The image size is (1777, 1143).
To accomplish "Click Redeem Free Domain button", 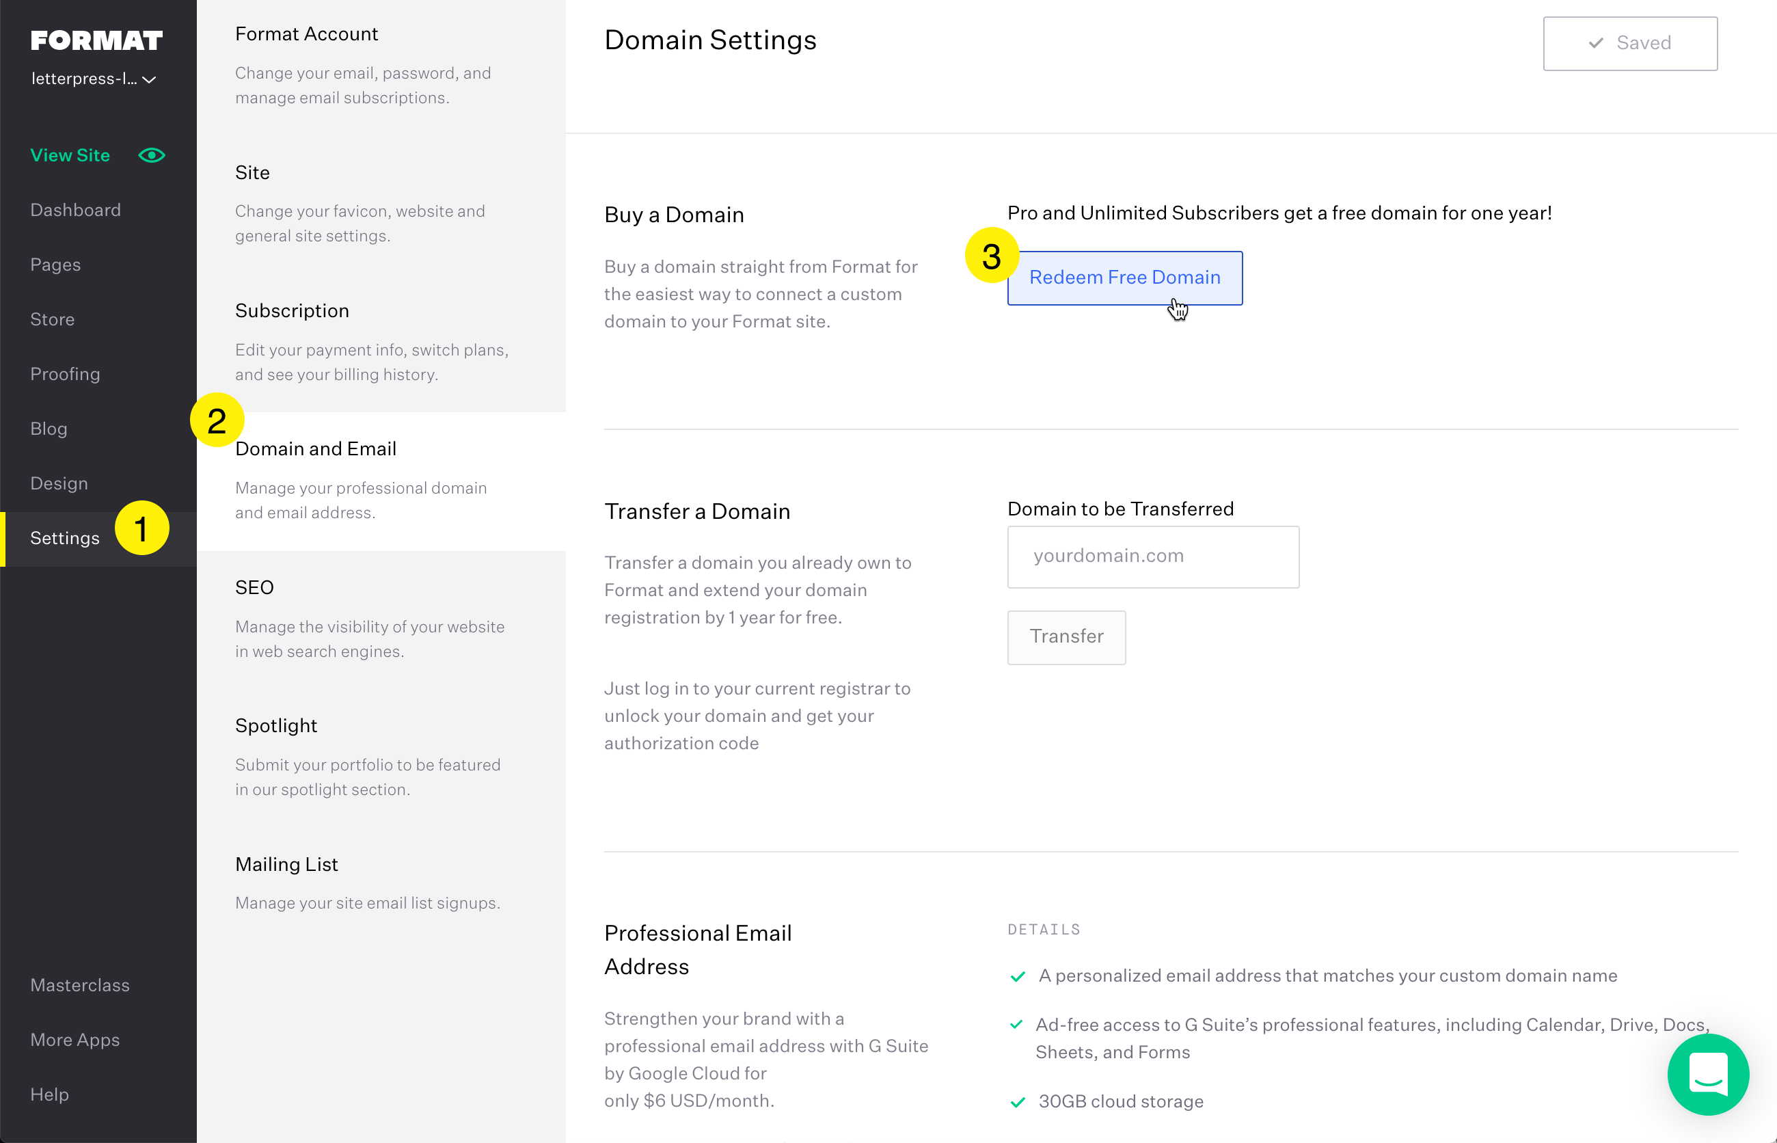I will point(1124,278).
